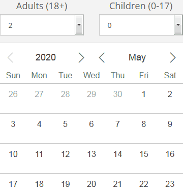Image resolution: width=183 pixels, height=193 pixels.
Task: Select May 20 as the date
Action: coord(91,184)
